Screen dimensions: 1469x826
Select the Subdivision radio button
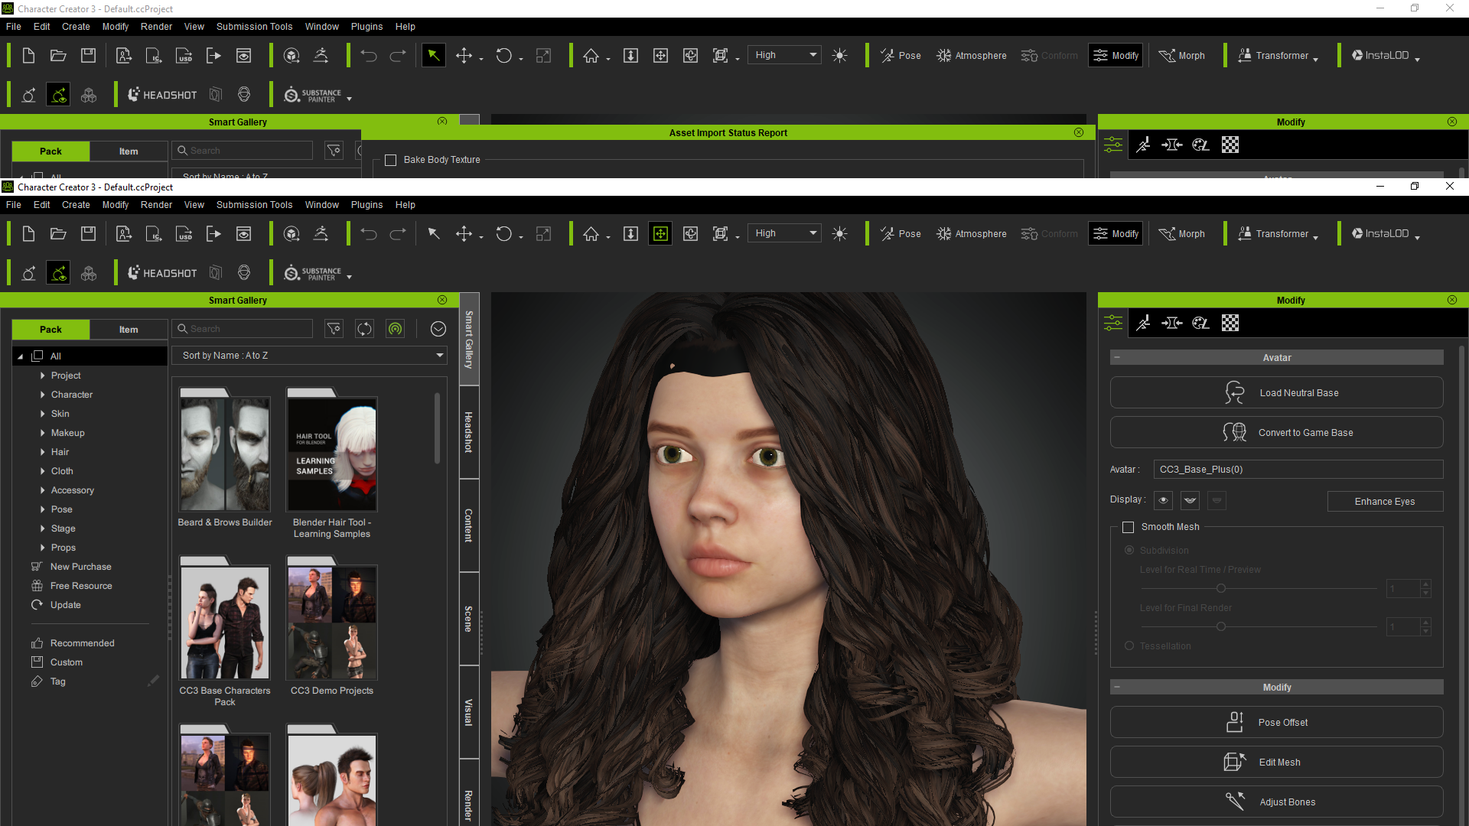coord(1129,551)
